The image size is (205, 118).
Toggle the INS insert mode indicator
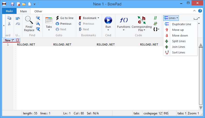point(166,113)
